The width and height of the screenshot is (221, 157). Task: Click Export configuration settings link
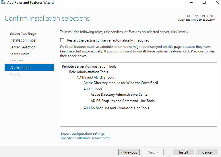tap(83, 134)
